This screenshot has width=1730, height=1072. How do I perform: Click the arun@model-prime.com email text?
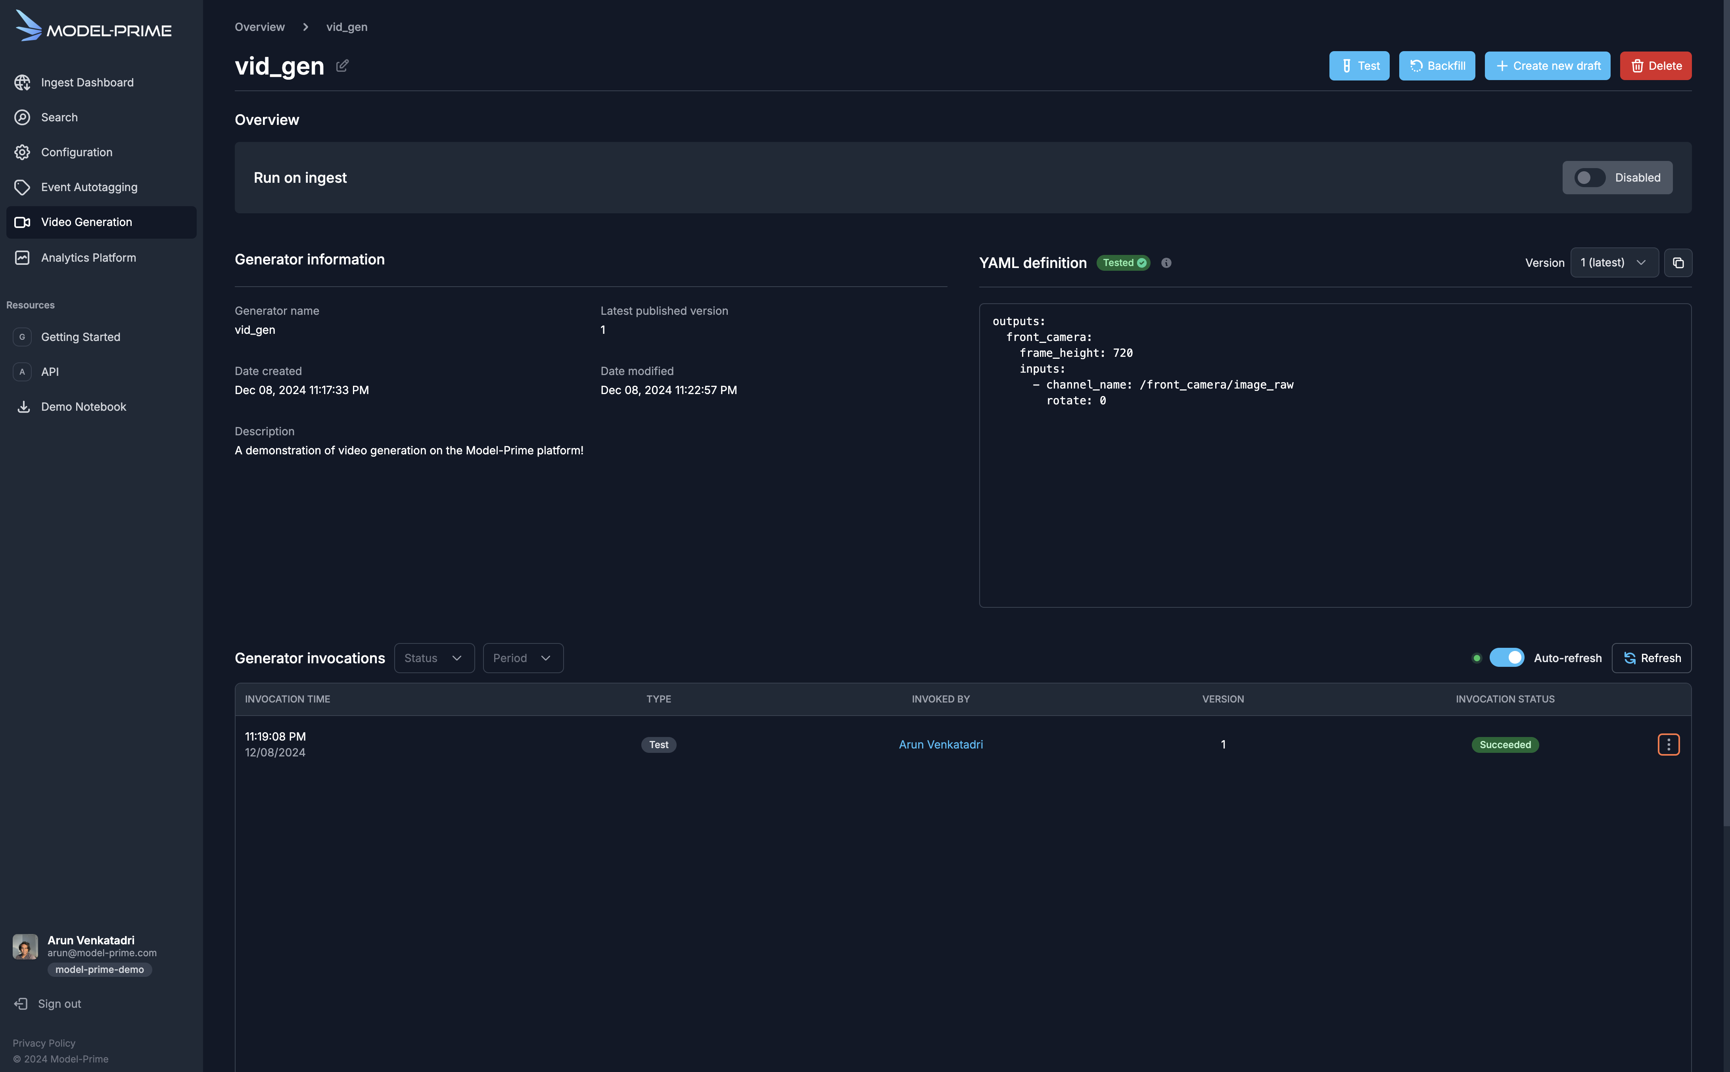pyautogui.click(x=102, y=953)
